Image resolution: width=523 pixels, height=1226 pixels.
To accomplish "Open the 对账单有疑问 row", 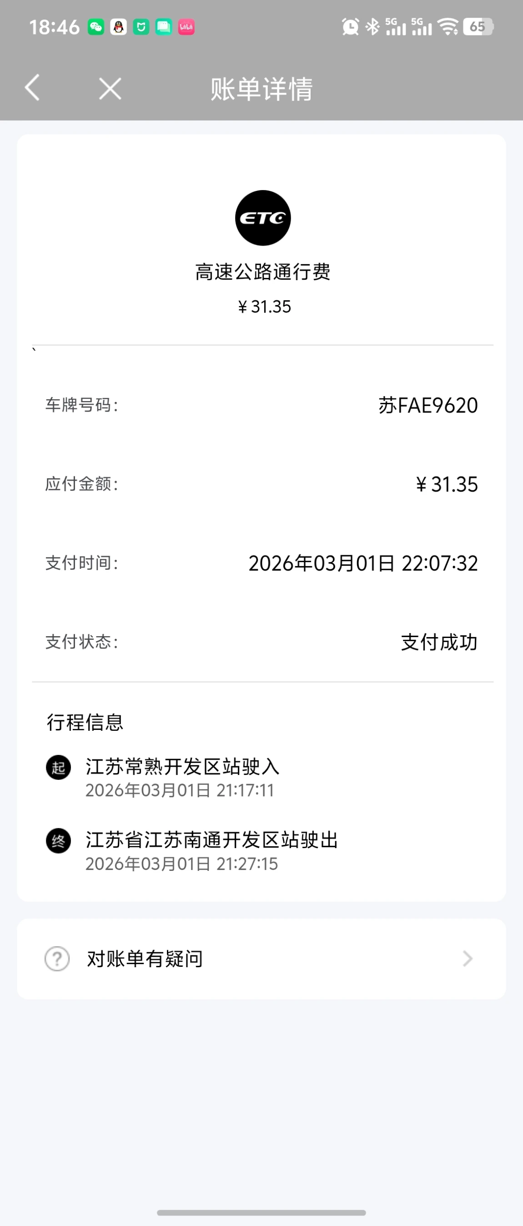I will 145,959.
